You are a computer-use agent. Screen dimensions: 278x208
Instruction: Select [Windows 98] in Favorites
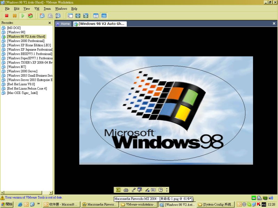(x=16, y=32)
